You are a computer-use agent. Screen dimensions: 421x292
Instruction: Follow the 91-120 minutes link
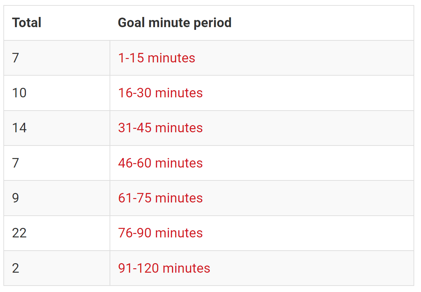tap(164, 268)
